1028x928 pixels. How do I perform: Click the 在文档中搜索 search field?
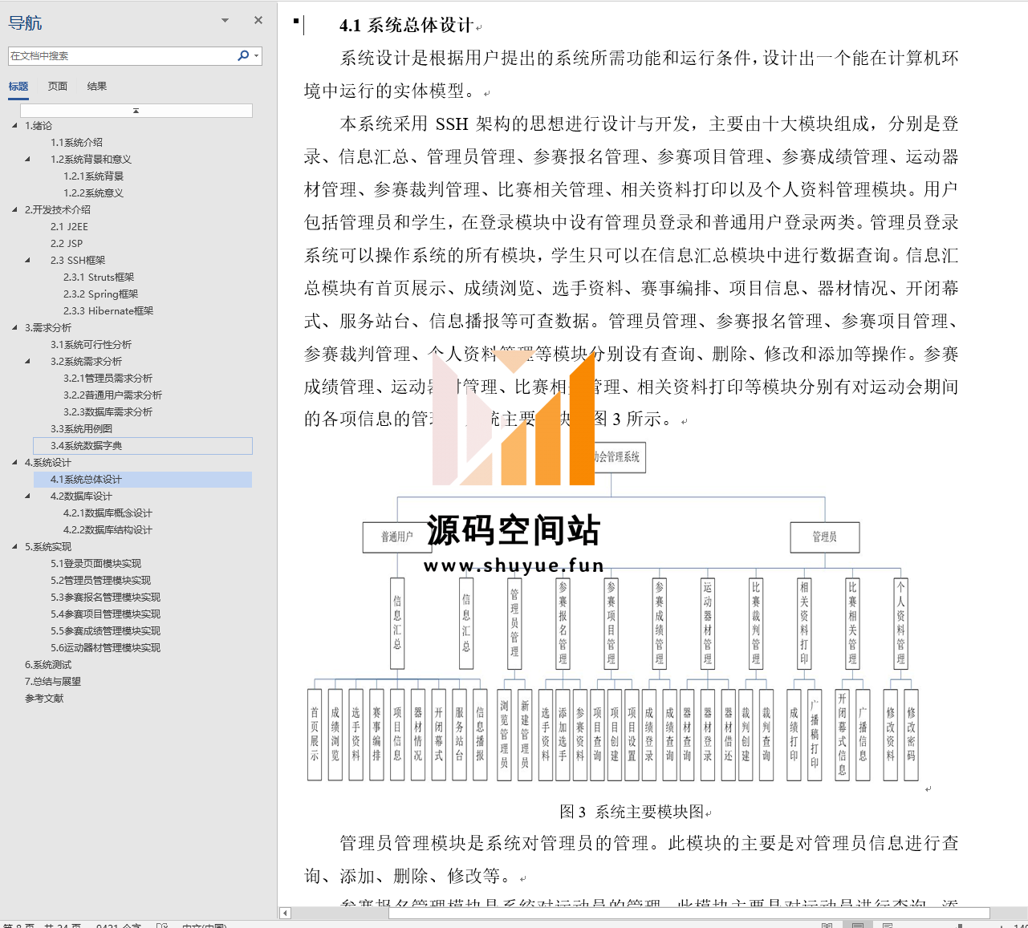tap(120, 56)
